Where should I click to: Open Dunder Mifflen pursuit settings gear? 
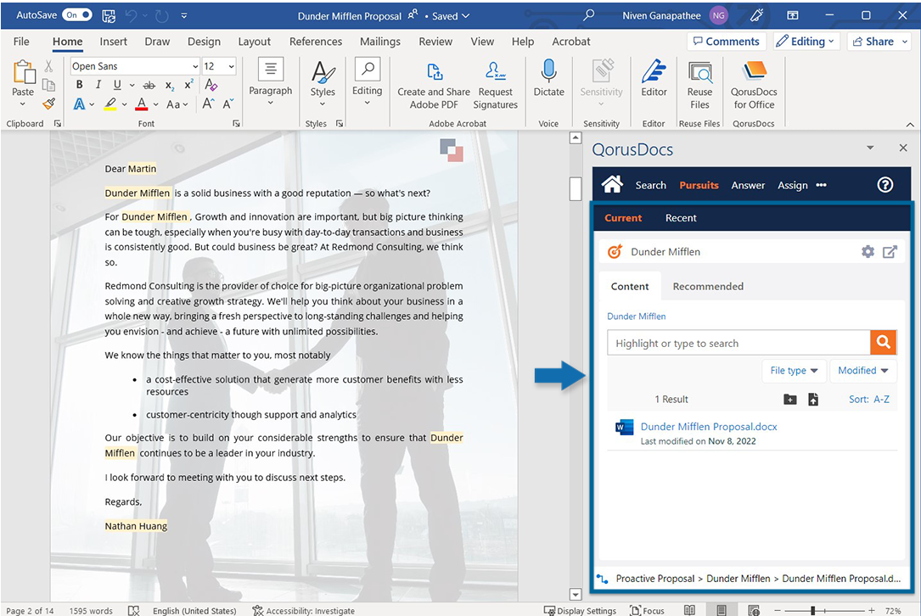point(868,252)
